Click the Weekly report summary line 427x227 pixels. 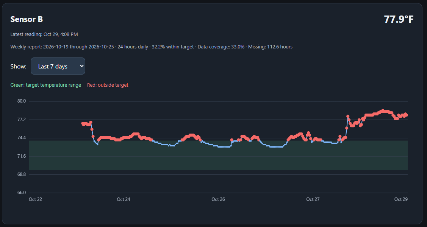click(152, 47)
